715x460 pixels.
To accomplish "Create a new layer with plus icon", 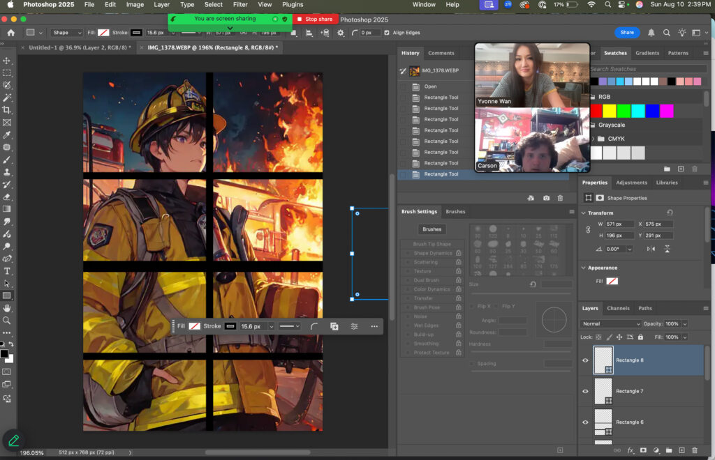I will point(681,450).
